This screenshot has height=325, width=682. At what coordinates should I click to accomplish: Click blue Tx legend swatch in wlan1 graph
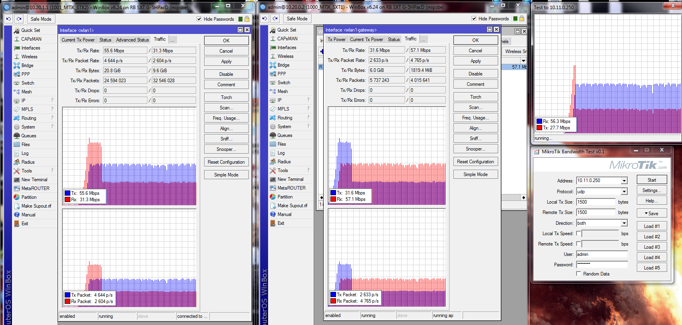coord(68,193)
